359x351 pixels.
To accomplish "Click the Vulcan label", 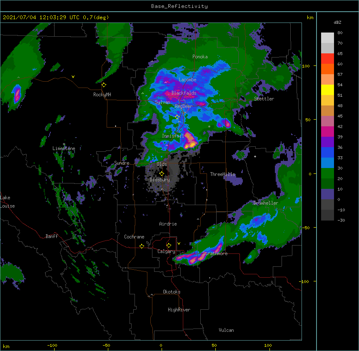I will tap(226, 330).
